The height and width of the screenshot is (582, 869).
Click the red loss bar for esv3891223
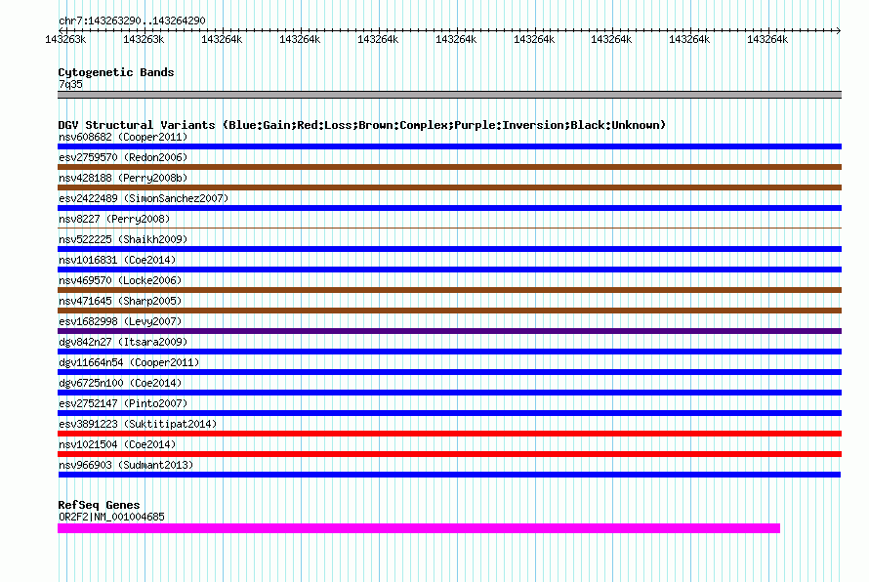click(x=449, y=434)
